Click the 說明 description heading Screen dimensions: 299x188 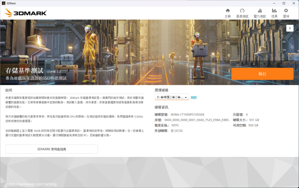[x=9, y=90]
